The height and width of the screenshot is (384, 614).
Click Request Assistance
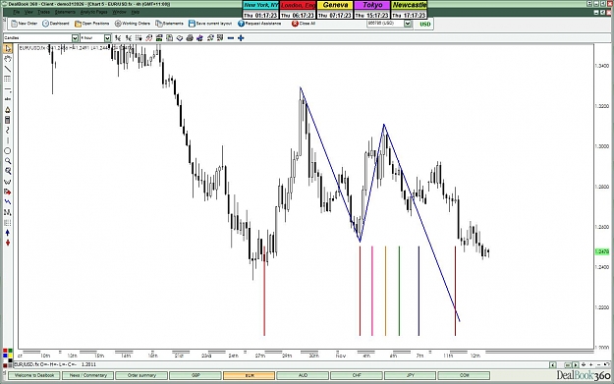point(259,24)
